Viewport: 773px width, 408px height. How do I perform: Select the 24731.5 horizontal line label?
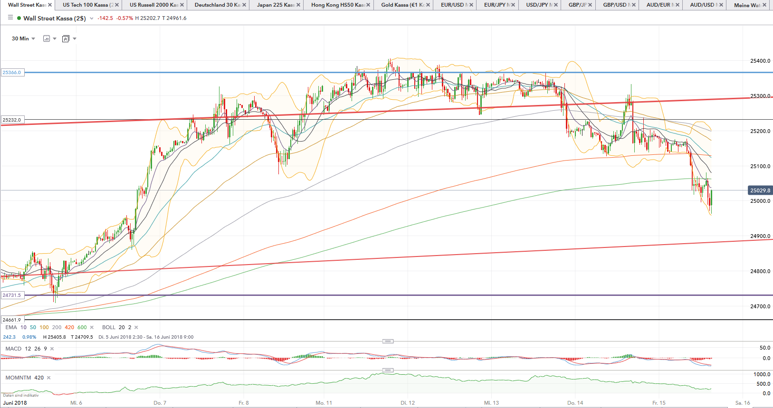click(x=12, y=295)
